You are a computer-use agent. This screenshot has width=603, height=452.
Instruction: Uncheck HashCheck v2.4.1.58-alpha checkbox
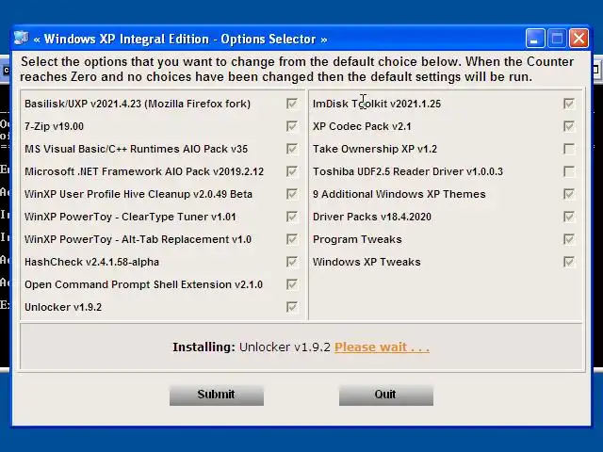292,262
